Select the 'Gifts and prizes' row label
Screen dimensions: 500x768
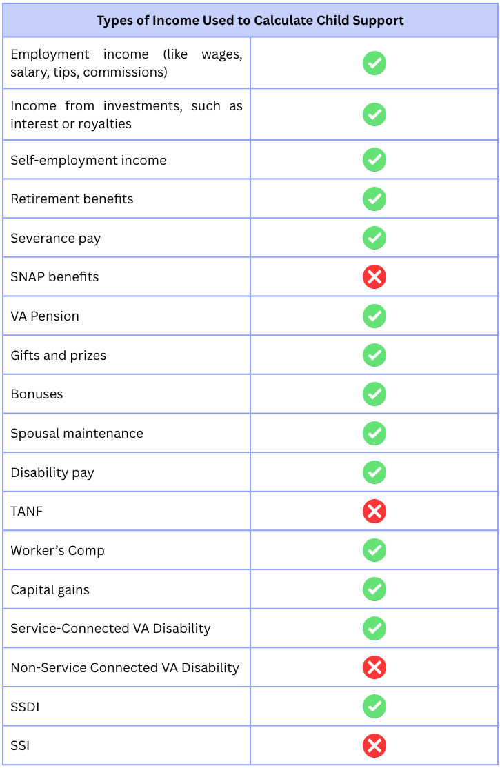click(x=59, y=356)
